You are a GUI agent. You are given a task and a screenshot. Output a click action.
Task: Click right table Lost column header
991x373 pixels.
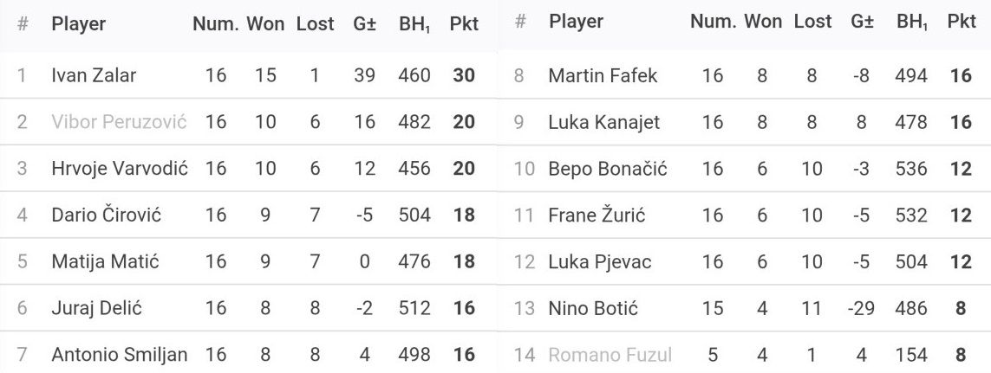(x=812, y=22)
